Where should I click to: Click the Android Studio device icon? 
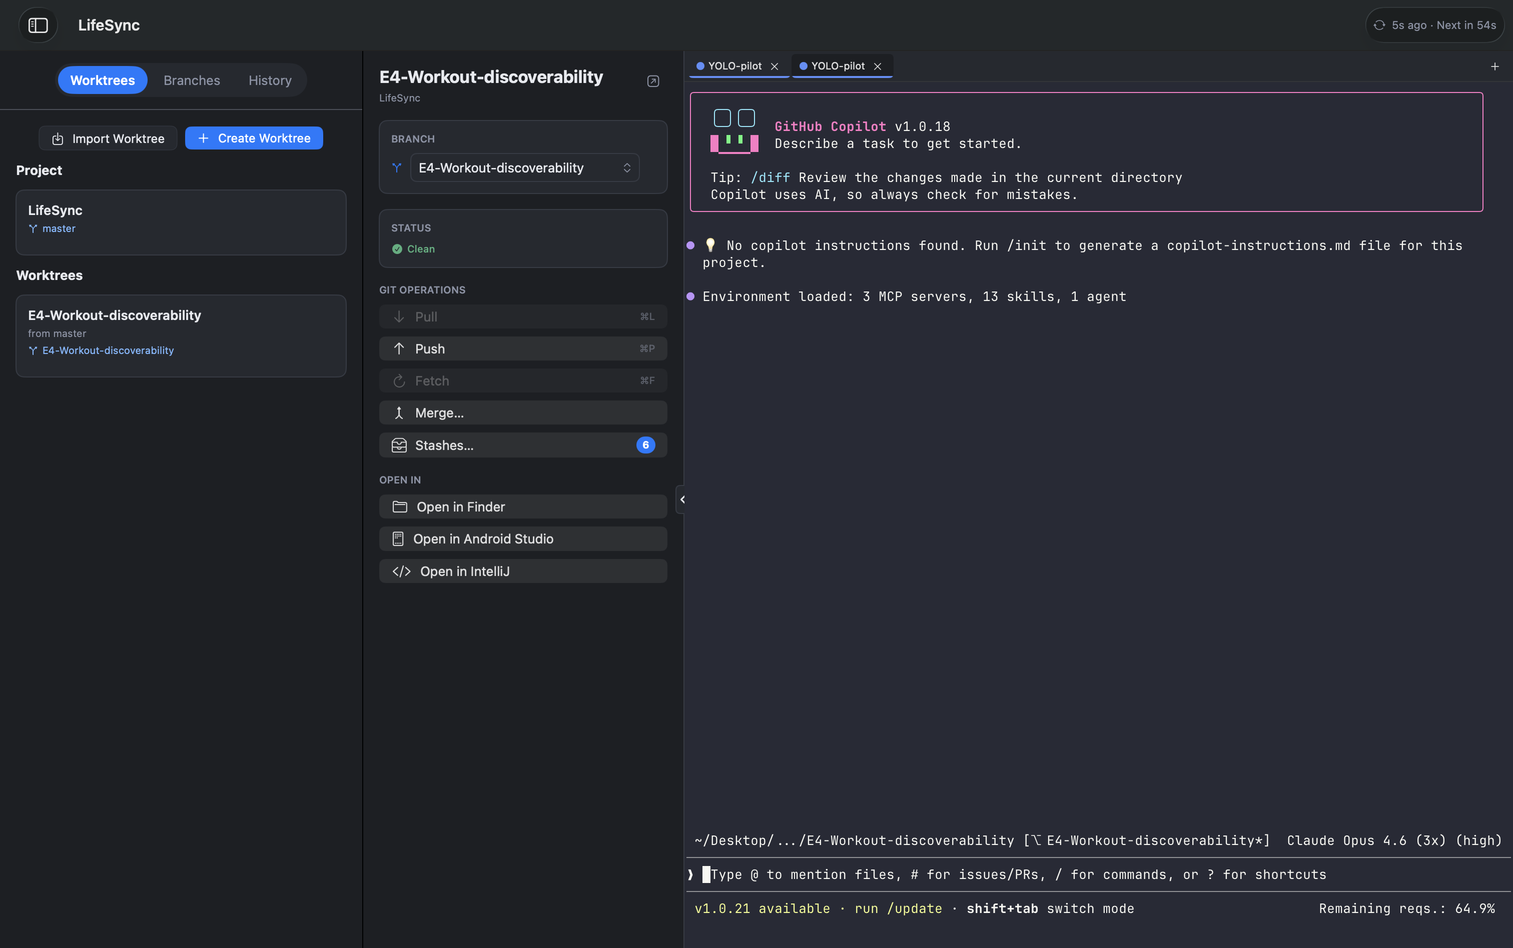[x=398, y=538]
